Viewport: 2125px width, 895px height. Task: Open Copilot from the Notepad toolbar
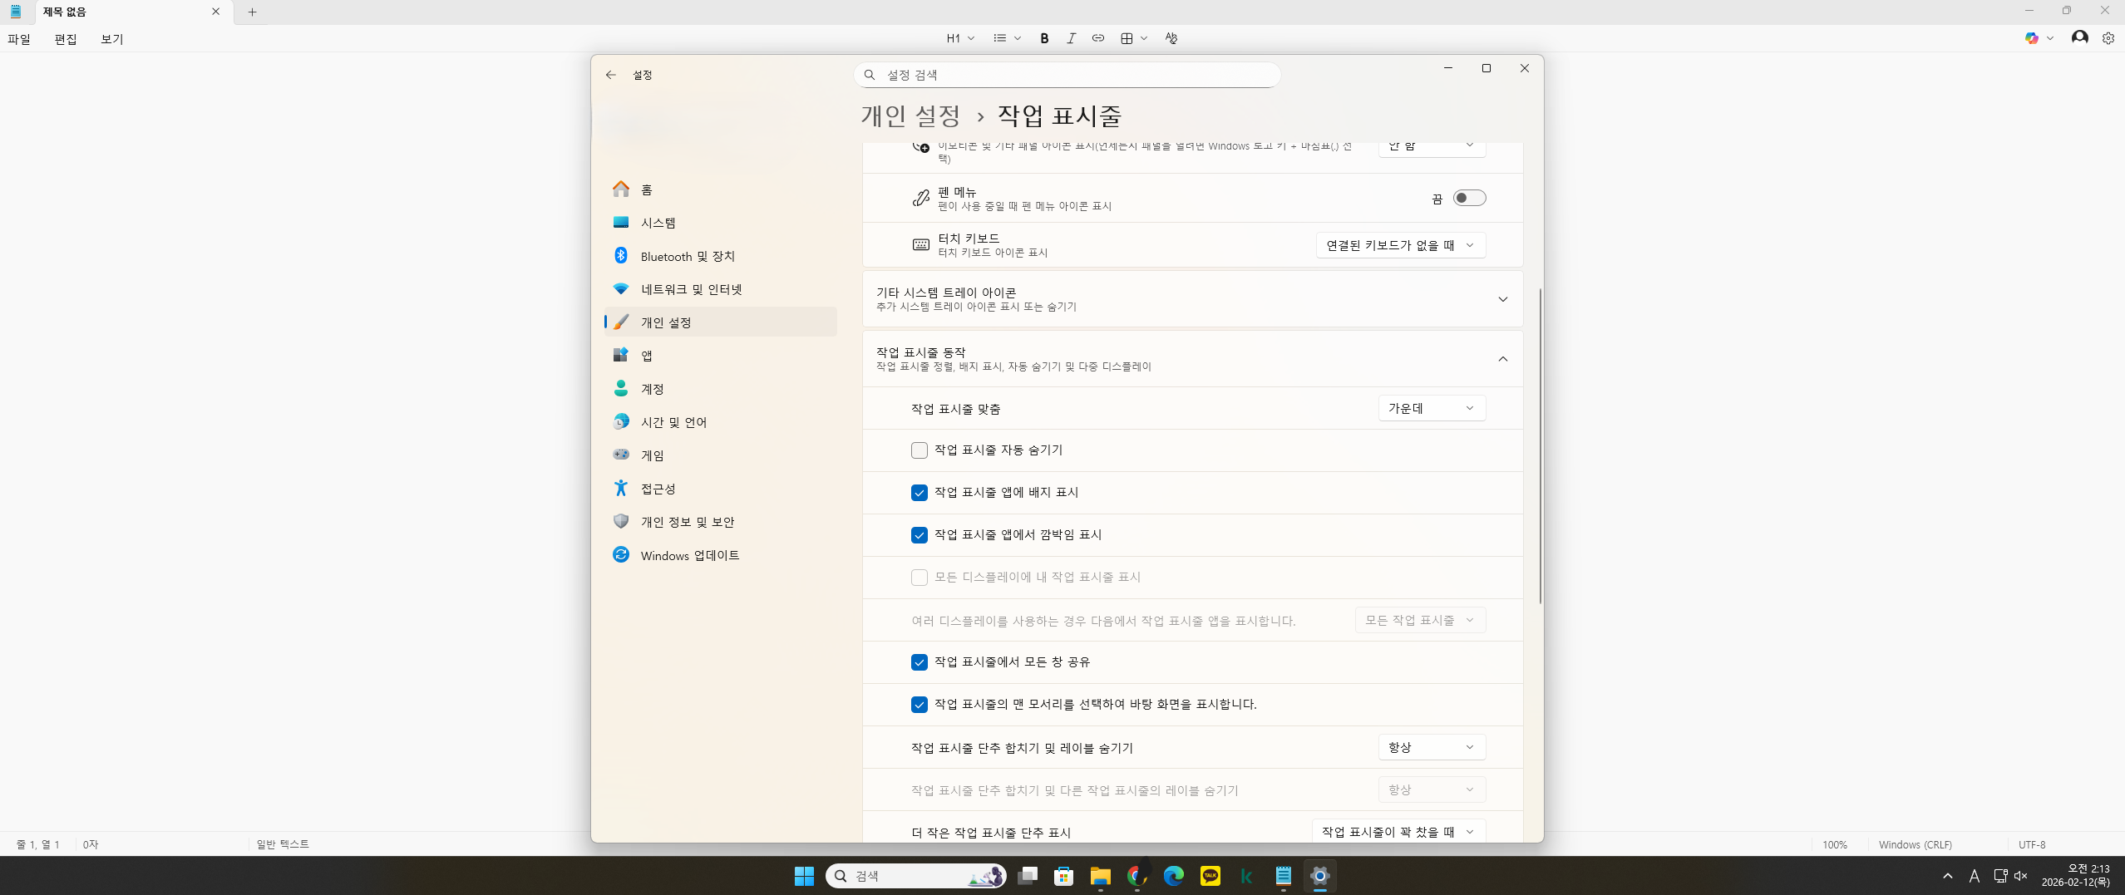click(2032, 37)
